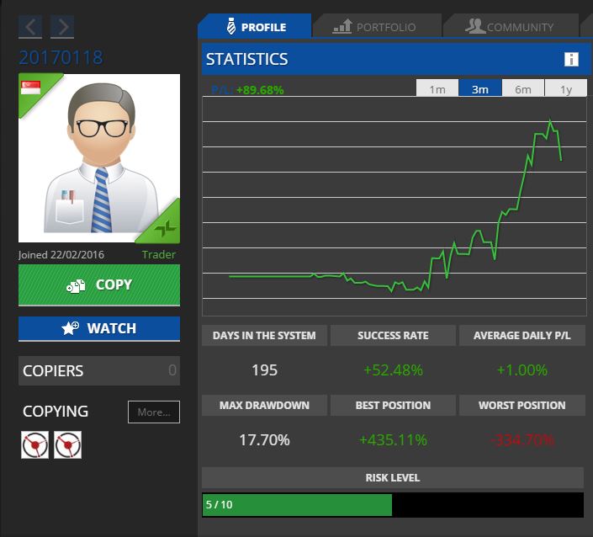Switch chart to 1m period

(x=437, y=89)
